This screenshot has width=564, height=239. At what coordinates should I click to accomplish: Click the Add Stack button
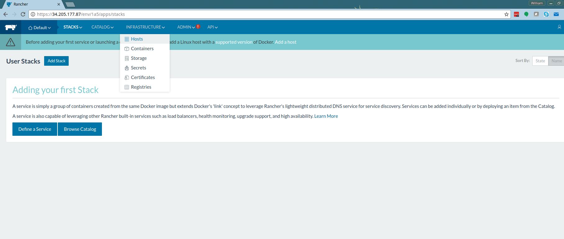click(56, 61)
